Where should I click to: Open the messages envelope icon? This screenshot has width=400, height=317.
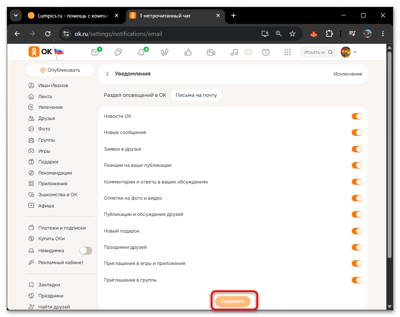click(95, 52)
